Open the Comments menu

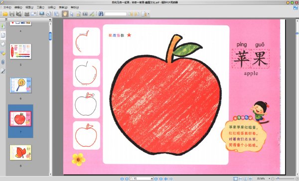pyautogui.click(x=52, y=7)
